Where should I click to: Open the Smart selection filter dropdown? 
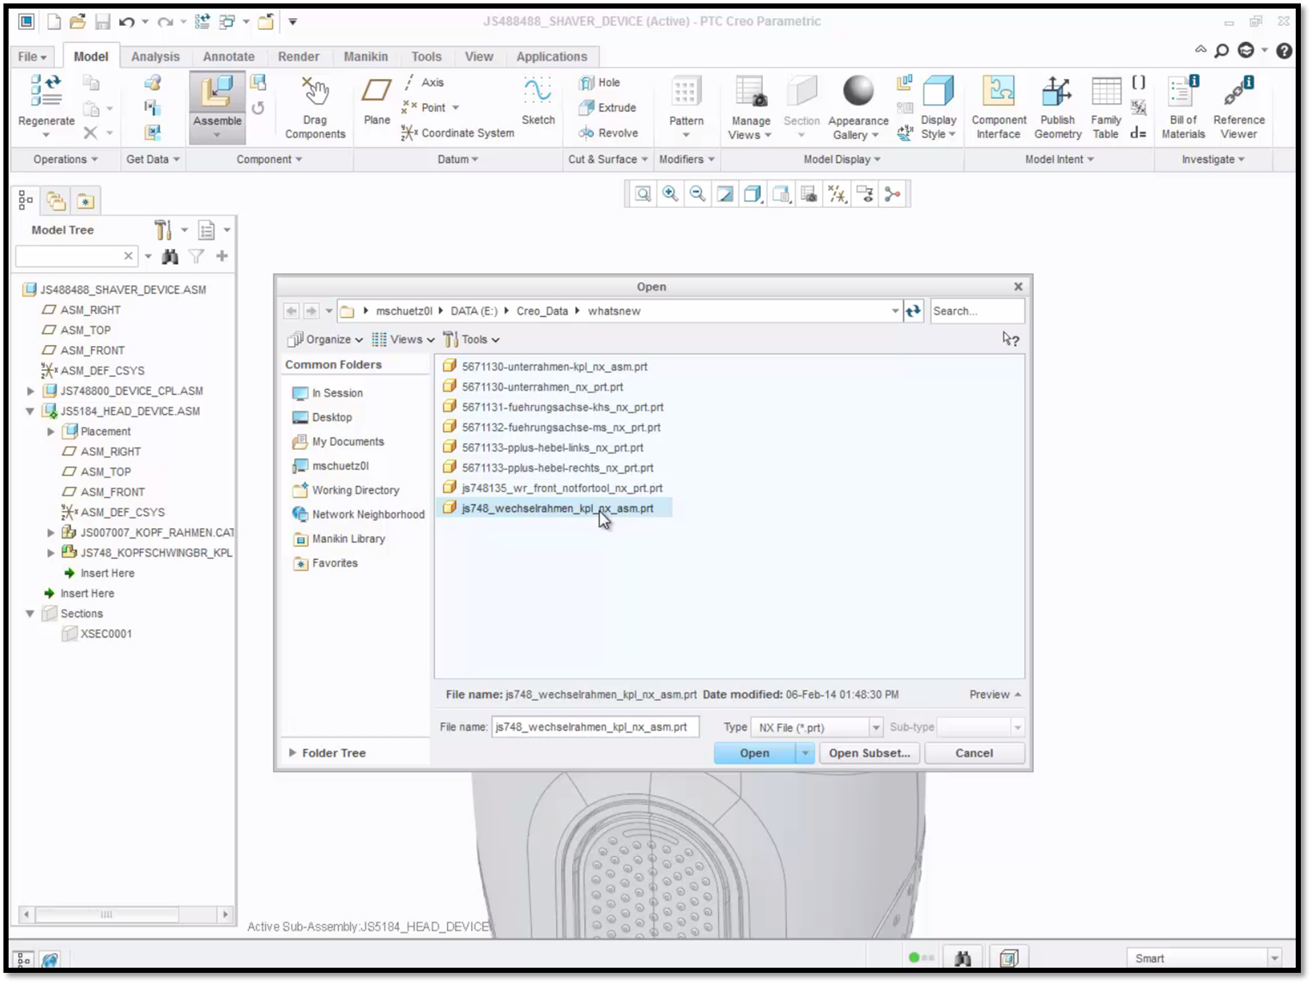pos(1274,958)
